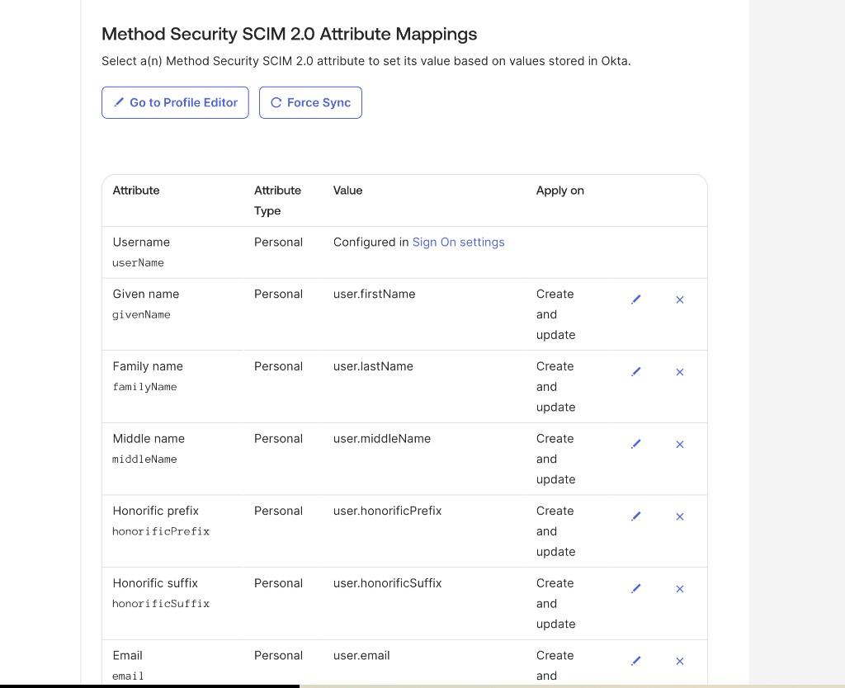Viewport: 845px width, 688px height.
Task: Edit the Email mapping
Action: (x=636, y=661)
